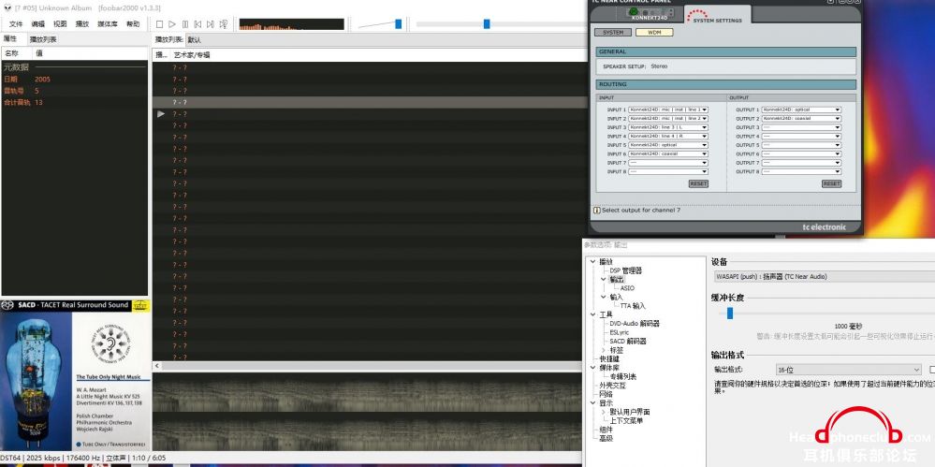This screenshot has width=935, height=467.
Task: Select SACD 解码器 in preferences tree
Action: click(628, 342)
